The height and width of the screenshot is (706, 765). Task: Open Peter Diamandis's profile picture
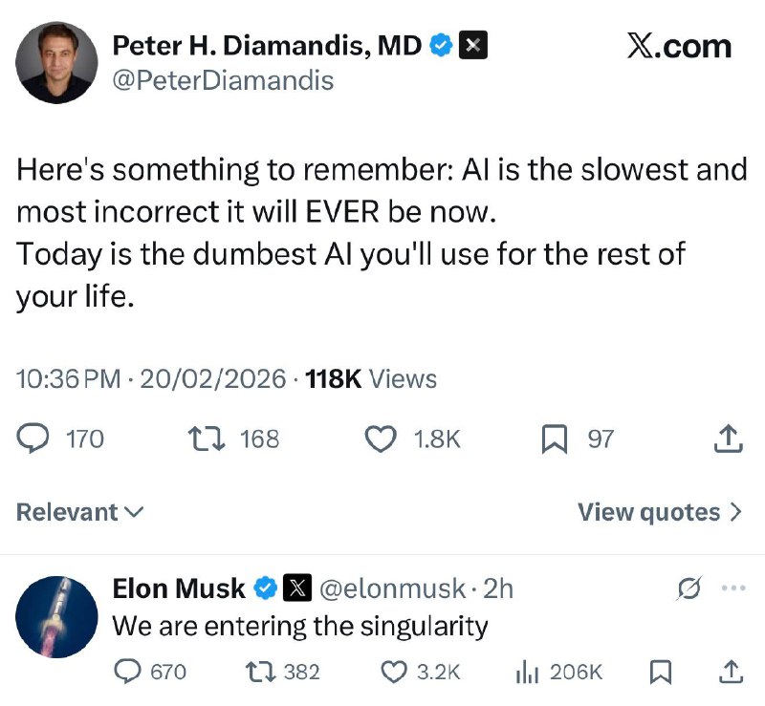point(57,63)
